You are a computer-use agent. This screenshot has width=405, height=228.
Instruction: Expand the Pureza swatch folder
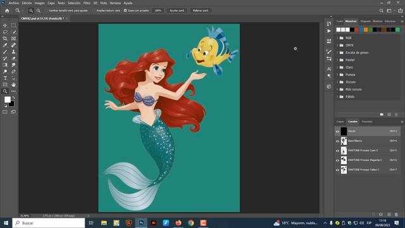click(337, 75)
